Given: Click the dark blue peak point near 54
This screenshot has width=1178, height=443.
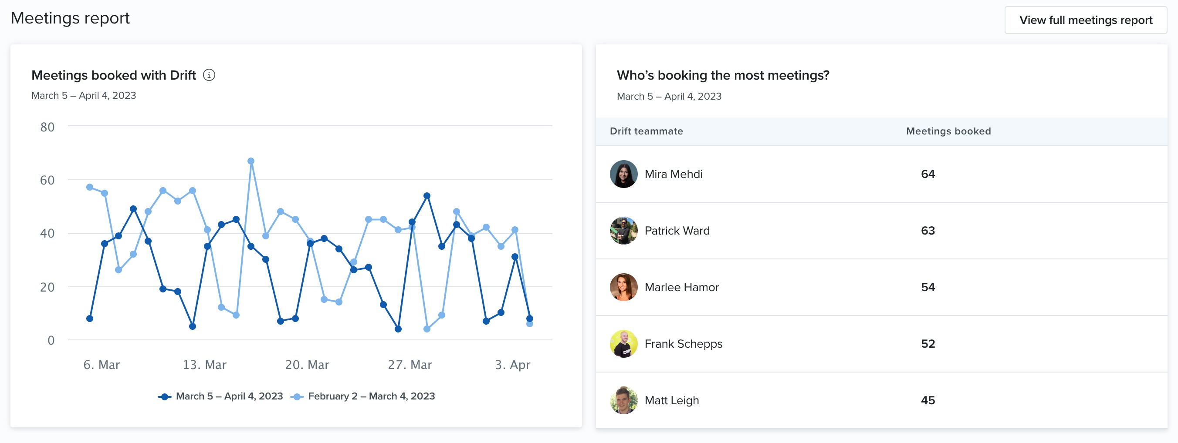Looking at the screenshot, I should (x=427, y=196).
